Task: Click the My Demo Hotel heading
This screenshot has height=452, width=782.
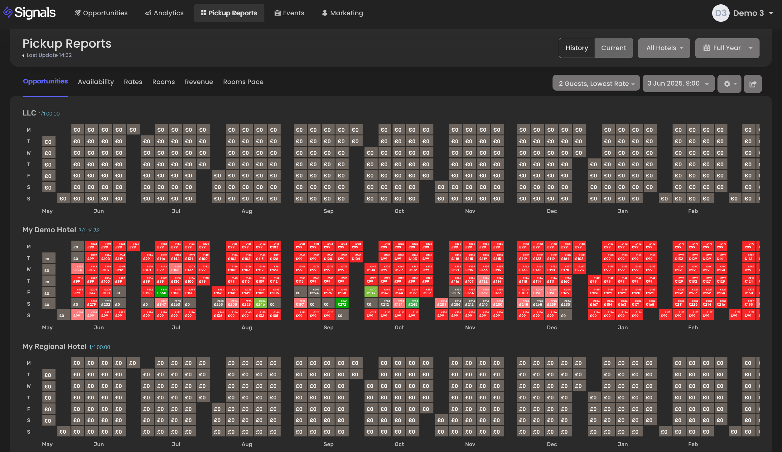Action: click(x=49, y=230)
